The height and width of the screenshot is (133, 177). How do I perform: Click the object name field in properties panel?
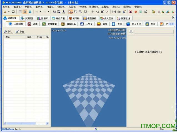154,32
